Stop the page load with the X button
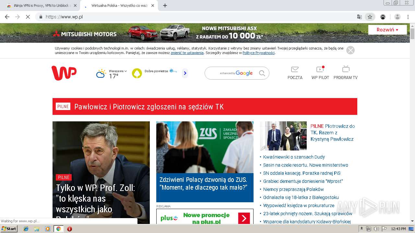 coord(28,17)
